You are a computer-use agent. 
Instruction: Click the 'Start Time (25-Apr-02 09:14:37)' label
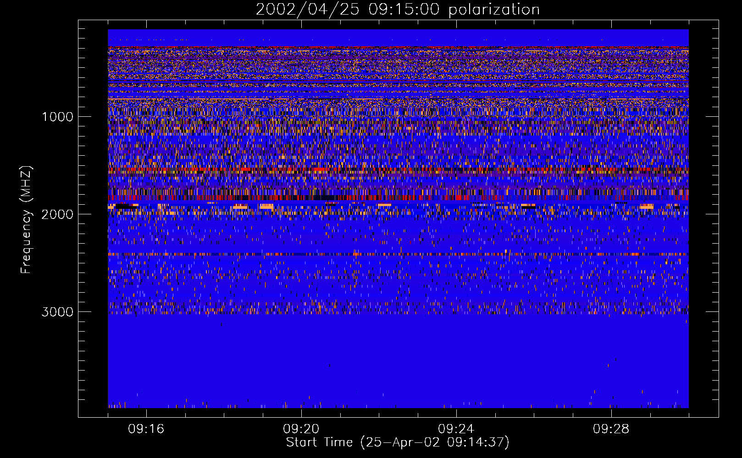[x=398, y=442]
